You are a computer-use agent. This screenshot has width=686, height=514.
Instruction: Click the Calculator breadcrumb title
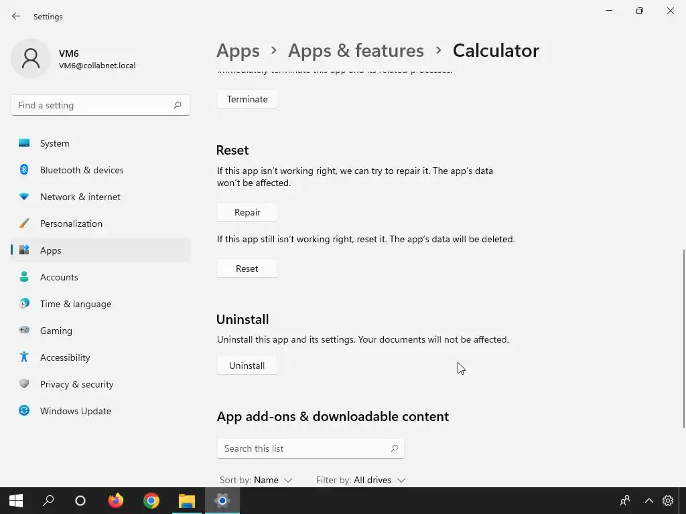[x=496, y=51]
